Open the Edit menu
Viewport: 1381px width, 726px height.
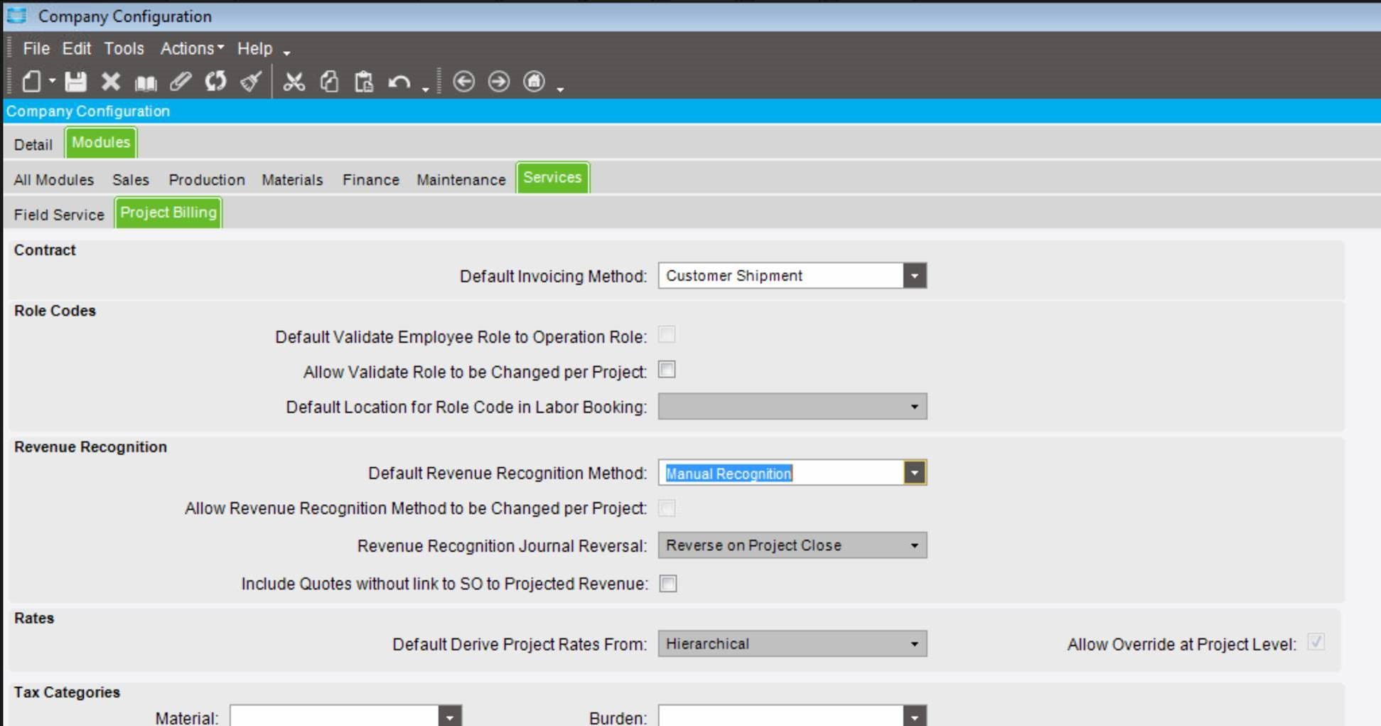tap(76, 48)
